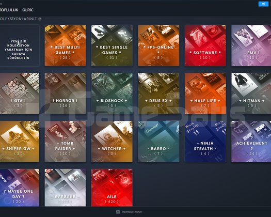Screen dimensions: 271x217
Task: Open the TOPLULUK menu
Action: 9,10
